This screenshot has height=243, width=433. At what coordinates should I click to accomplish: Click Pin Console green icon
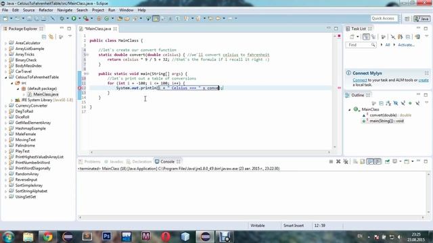pyautogui.click(x=387, y=161)
